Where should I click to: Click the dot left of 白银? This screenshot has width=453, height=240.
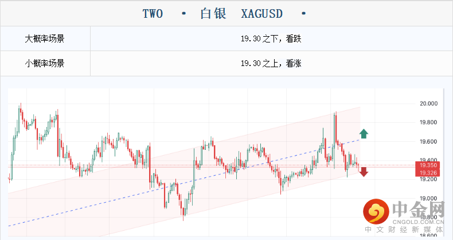click(x=183, y=13)
